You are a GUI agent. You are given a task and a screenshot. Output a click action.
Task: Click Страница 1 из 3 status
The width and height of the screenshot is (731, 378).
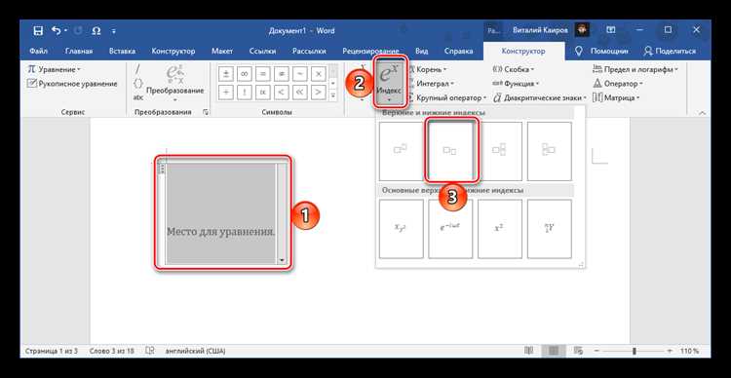tap(52, 351)
